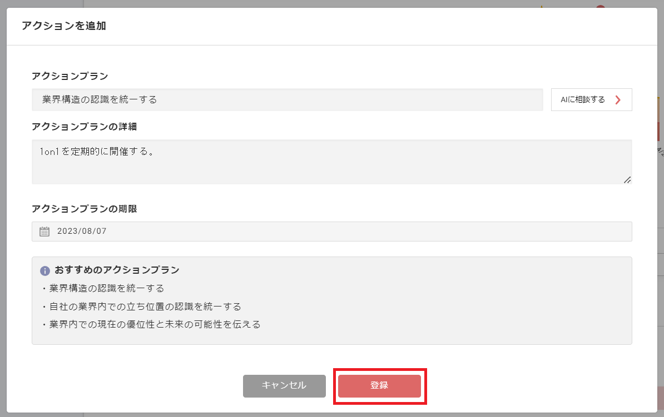This screenshot has height=417, width=664.
Task: Click the red chart bar behind the dialog
Action: point(660,131)
